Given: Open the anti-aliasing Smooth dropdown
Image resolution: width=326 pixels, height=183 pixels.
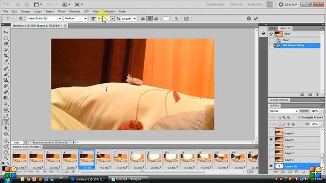Looking at the screenshot, I should pos(134,19).
